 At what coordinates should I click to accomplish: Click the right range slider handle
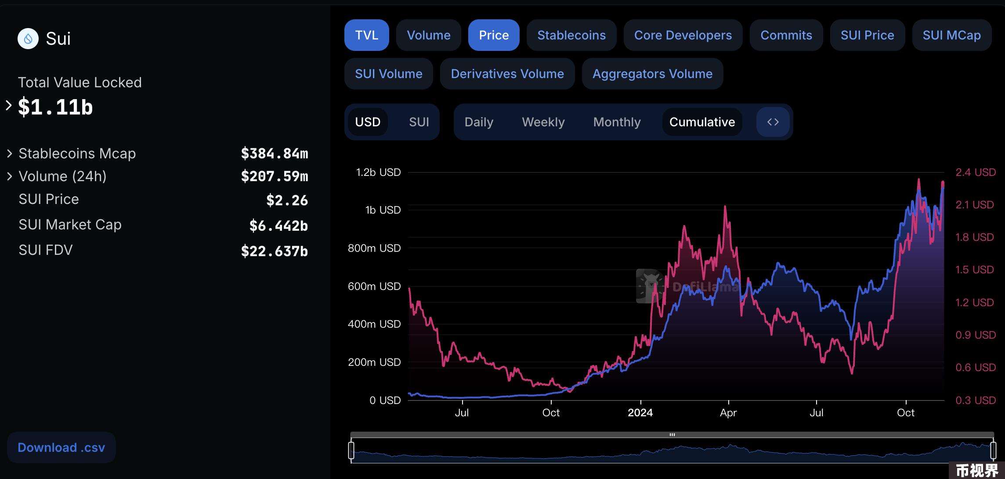(x=993, y=450)
